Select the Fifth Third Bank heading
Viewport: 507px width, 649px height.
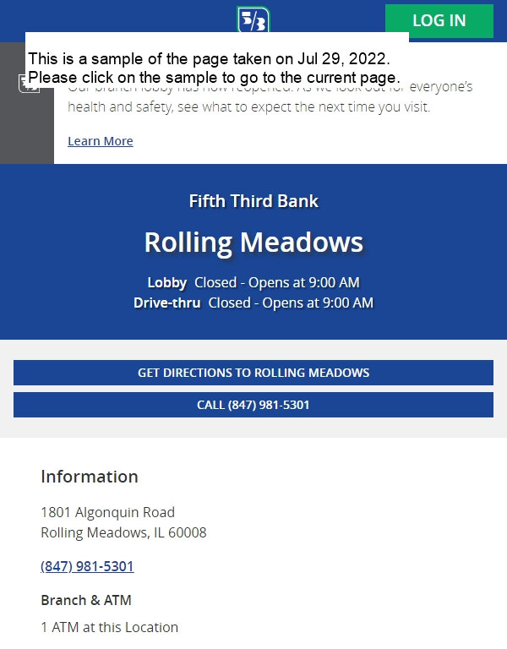point(253,201)
